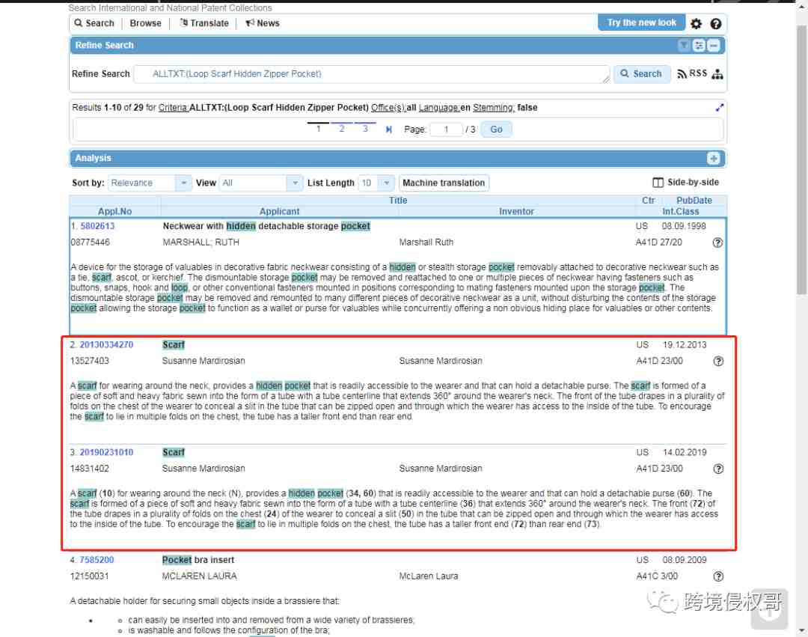Open patent 7585200 link
This screenshot has width=808, height=637.
97,560
